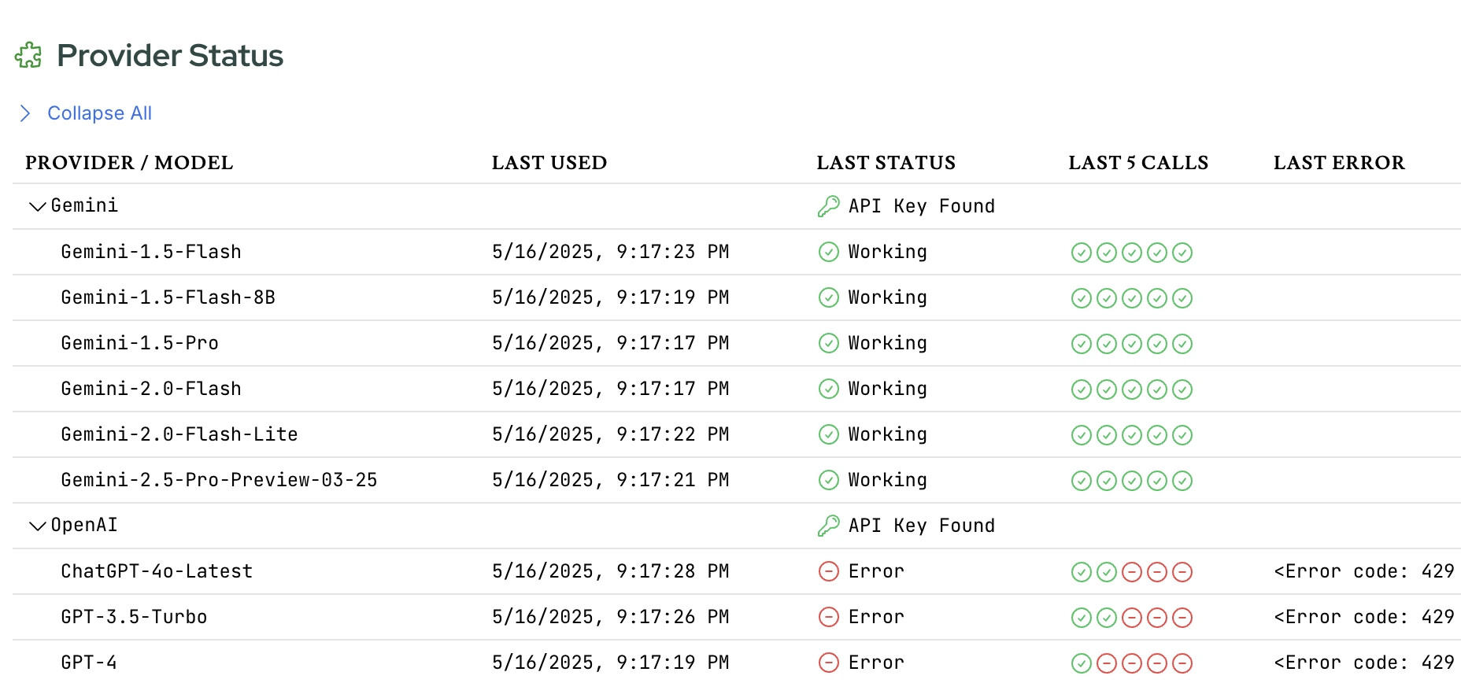The image size is (1461, 683).
Task: Click Working check icon for Gemini-1.5-Flash-8B
Action: coord(829,297)
